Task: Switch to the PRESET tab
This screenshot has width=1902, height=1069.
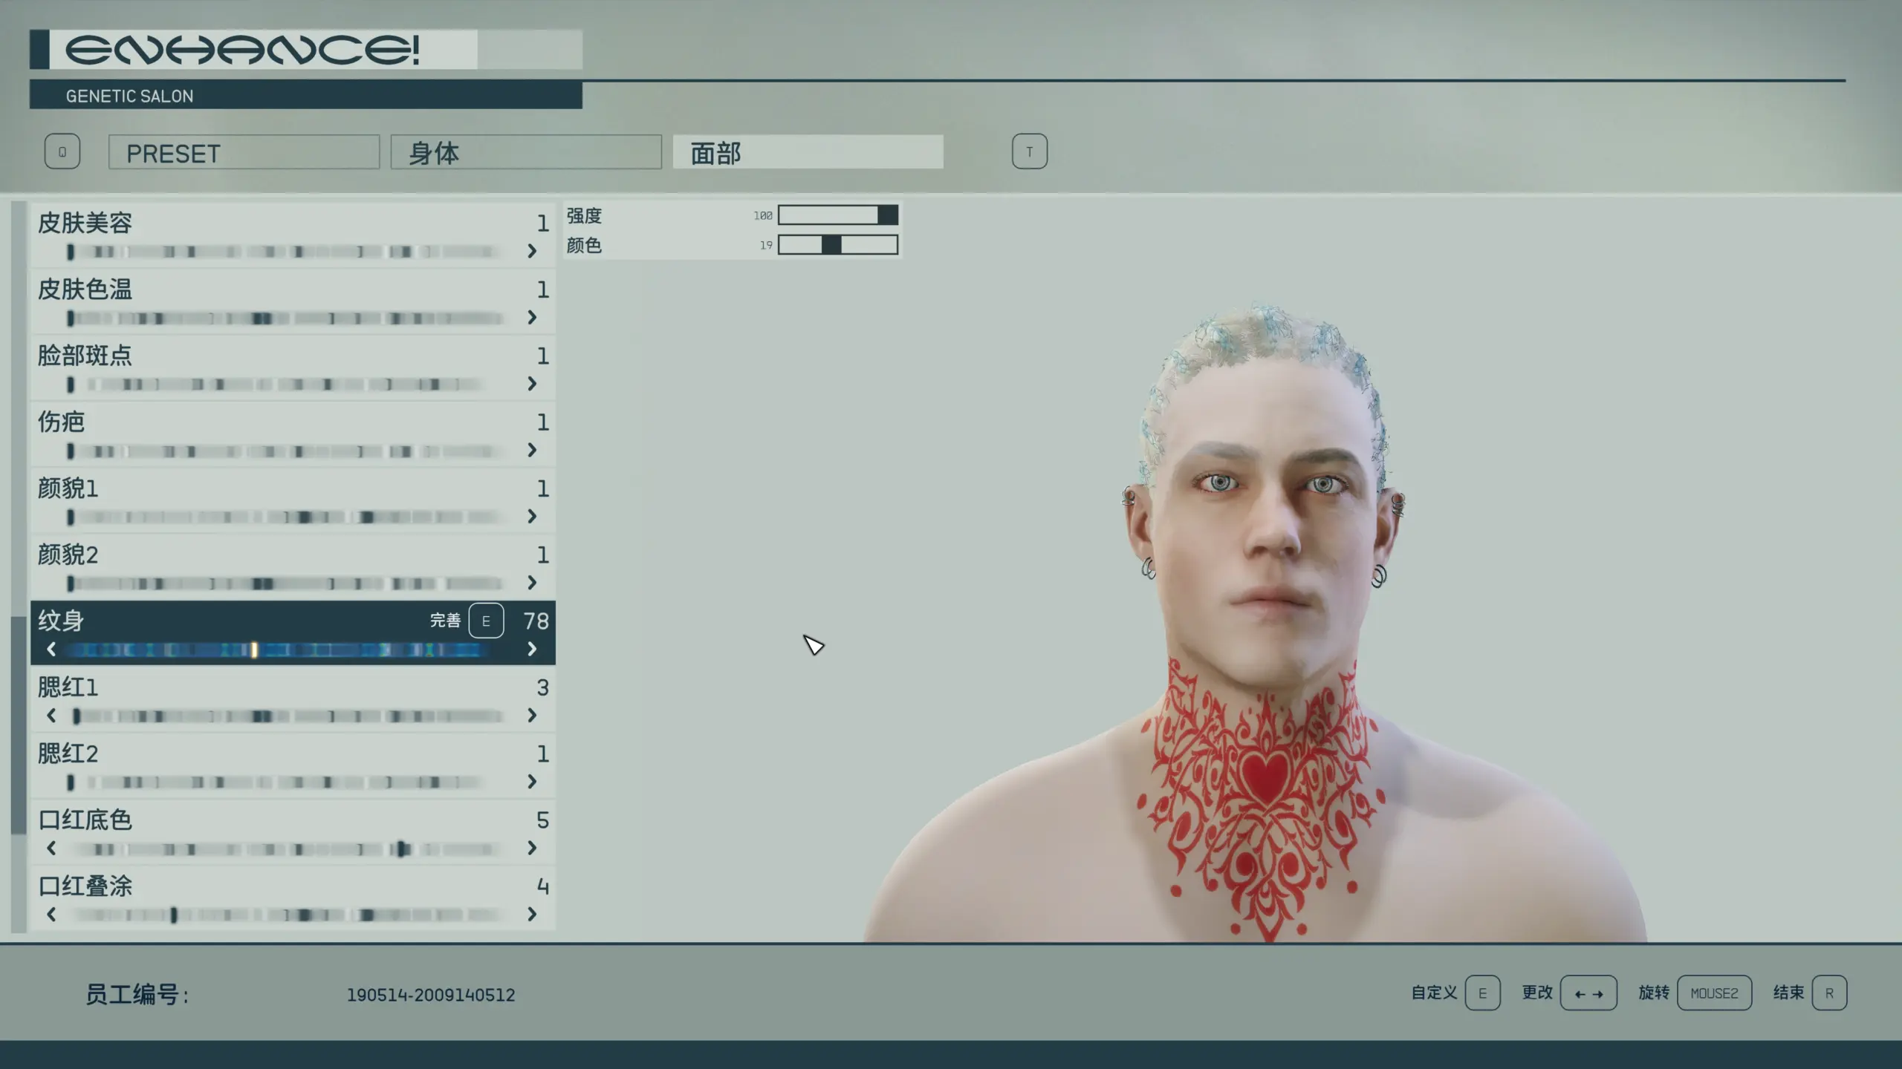Action: (x=244, y=152)
